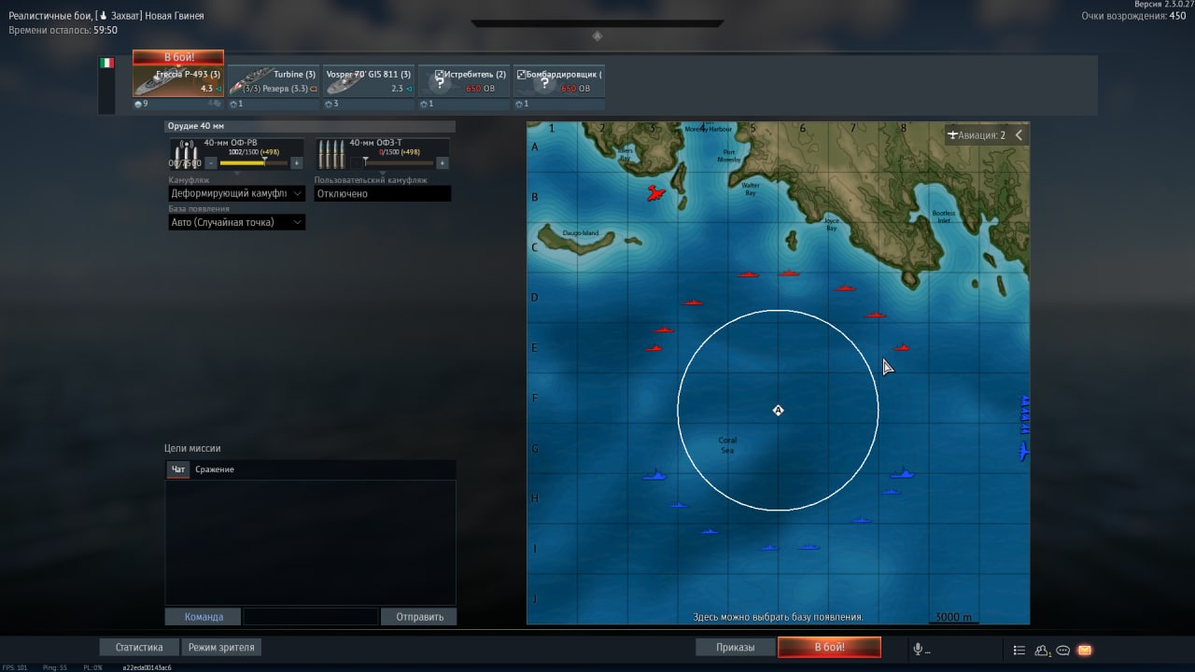
Task: Click the 40-мм ОФЗ-Т shell belt icon
Action: tap(331, 155)
